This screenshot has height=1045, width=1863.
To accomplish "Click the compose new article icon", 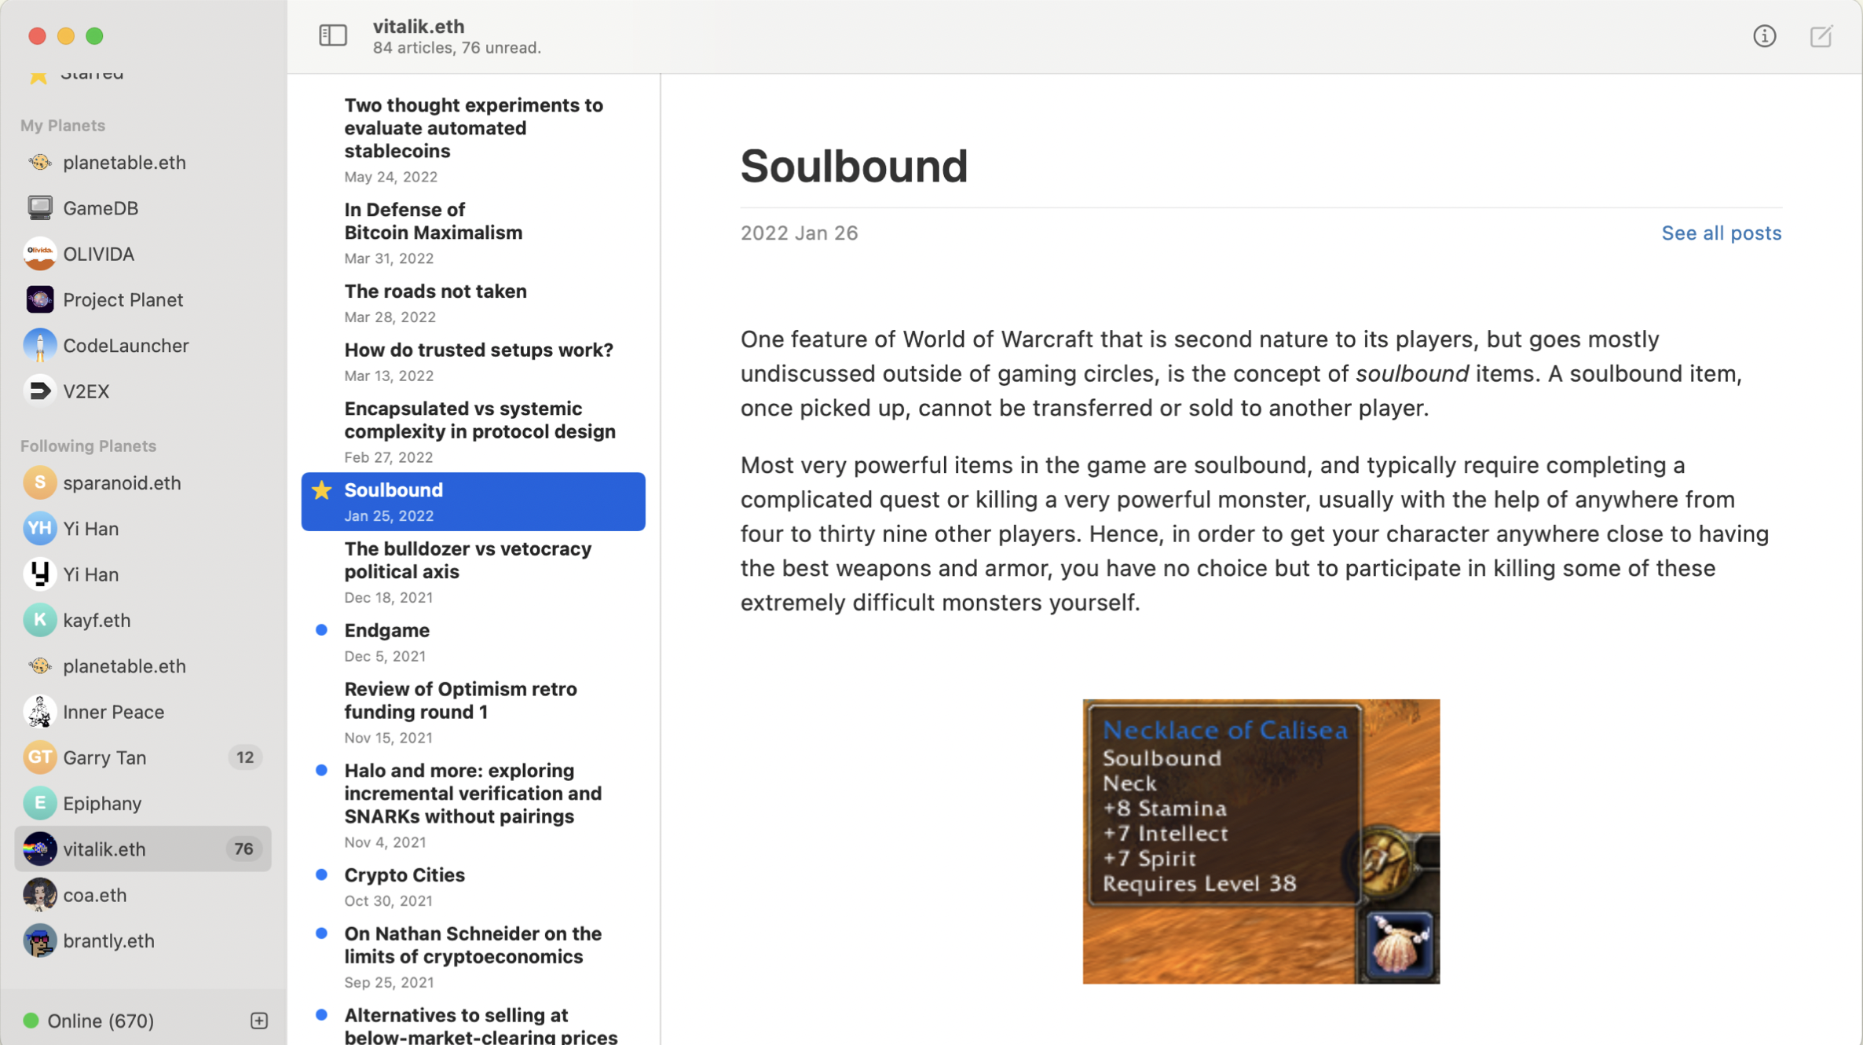I will coord(1821,35).
